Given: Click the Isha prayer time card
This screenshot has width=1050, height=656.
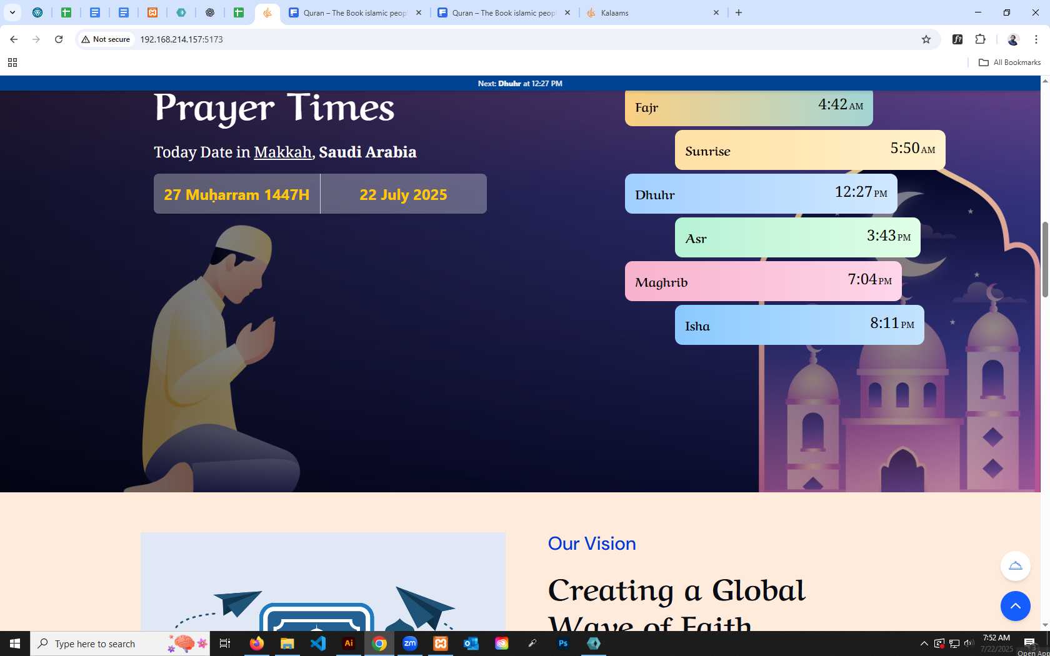Looking at the screenshot, I should click(799, 325).
